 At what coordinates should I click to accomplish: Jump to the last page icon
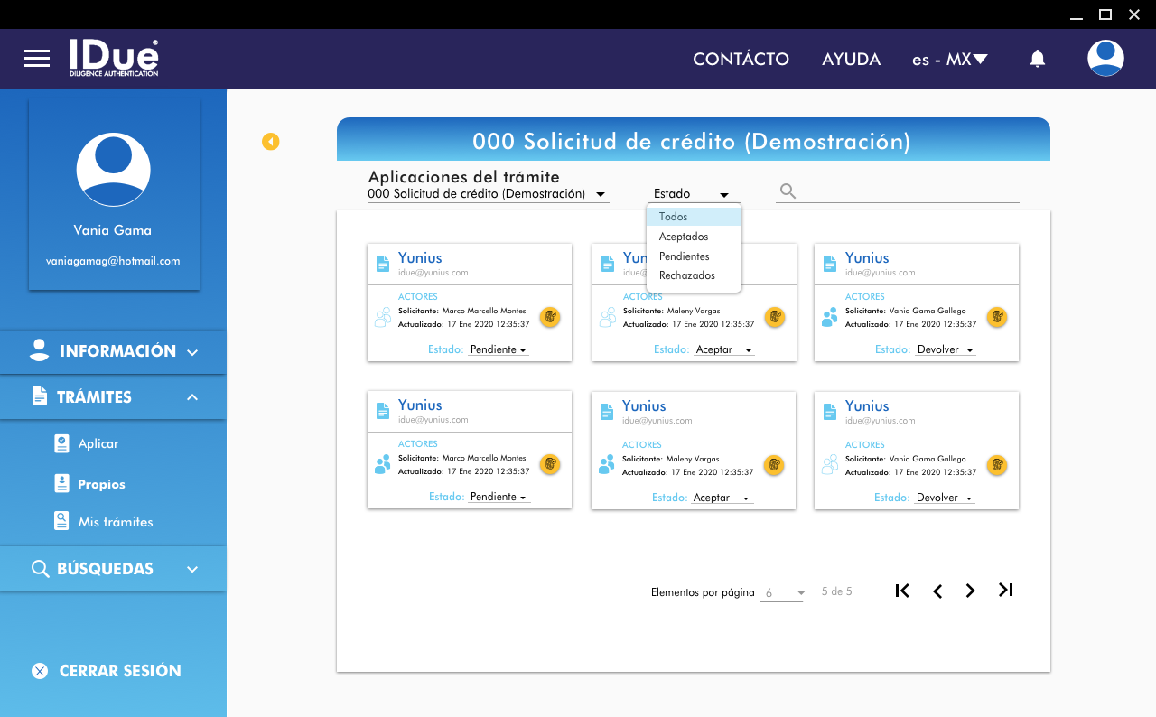point(1005,591)
